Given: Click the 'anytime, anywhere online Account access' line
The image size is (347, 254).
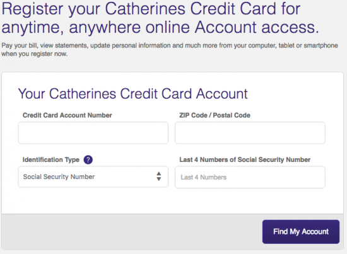Looking at the screenshot, I should (160, 27).
